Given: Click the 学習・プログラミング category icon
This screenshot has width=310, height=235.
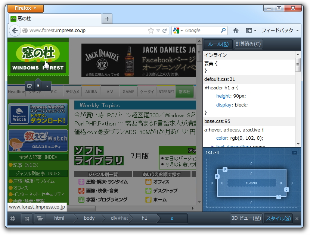Looking at the screenshot, I should (81, 200).
